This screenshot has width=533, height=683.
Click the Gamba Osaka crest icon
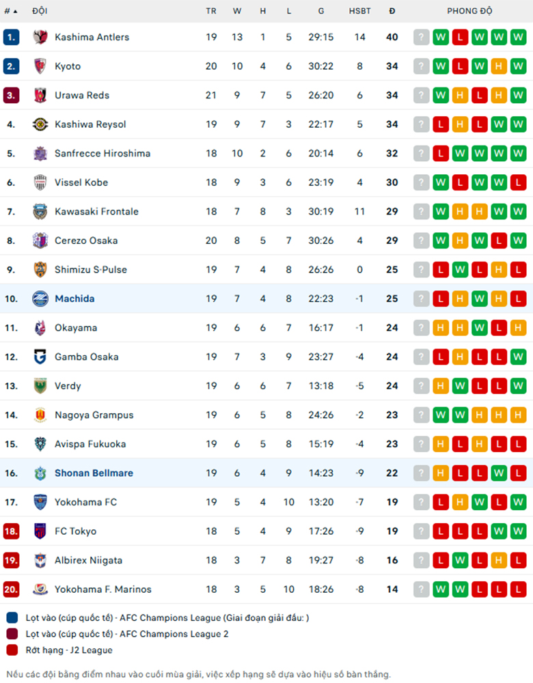40,357
